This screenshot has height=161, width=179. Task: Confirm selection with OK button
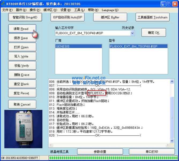click(154, 33)
